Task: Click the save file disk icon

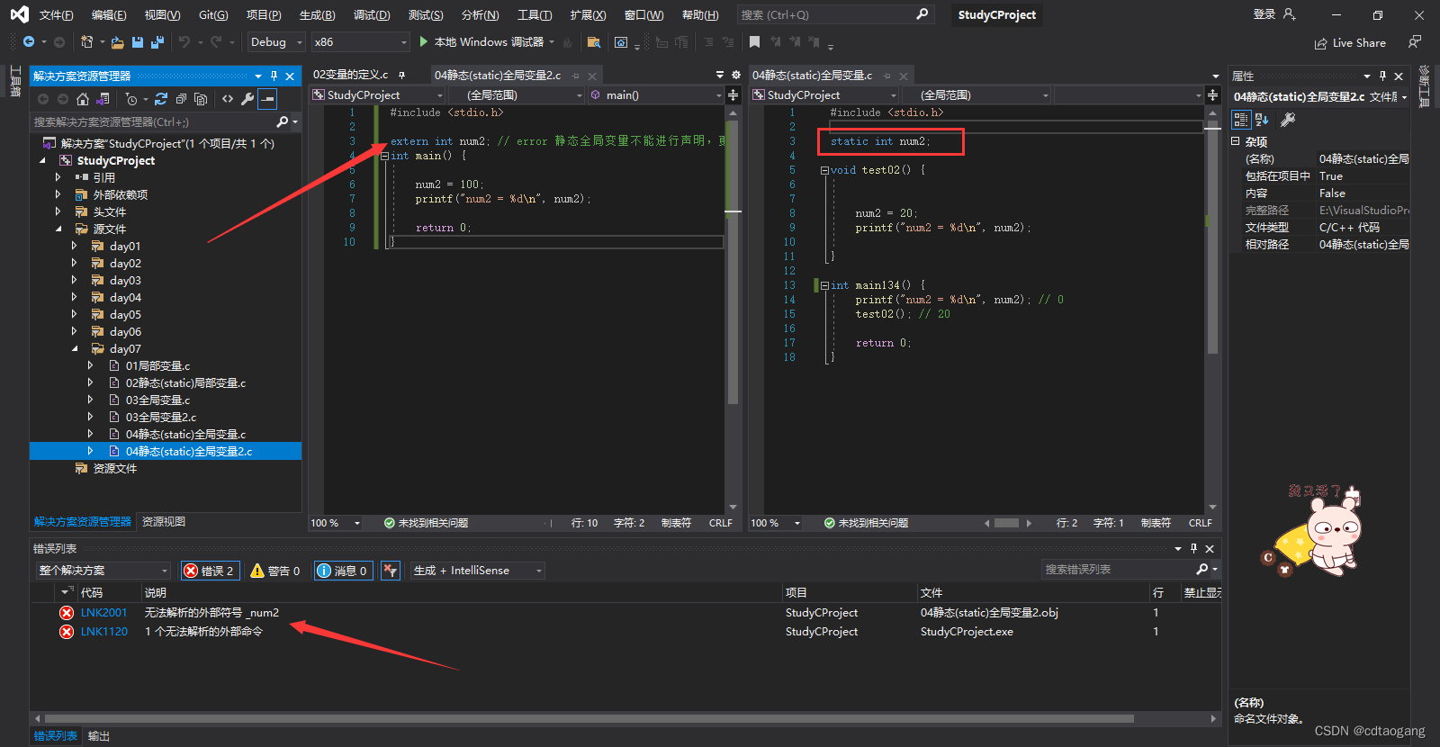Action: (x=138, y=42)
